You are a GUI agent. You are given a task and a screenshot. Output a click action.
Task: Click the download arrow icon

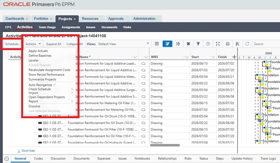click(19, 151)
